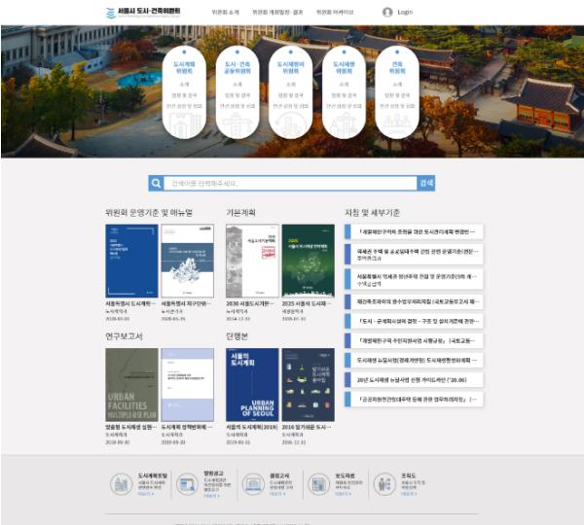The height and width of the screenshot is (525, 584).
Task: Open the 조직도 footer icon
Action: coord(384,484)
